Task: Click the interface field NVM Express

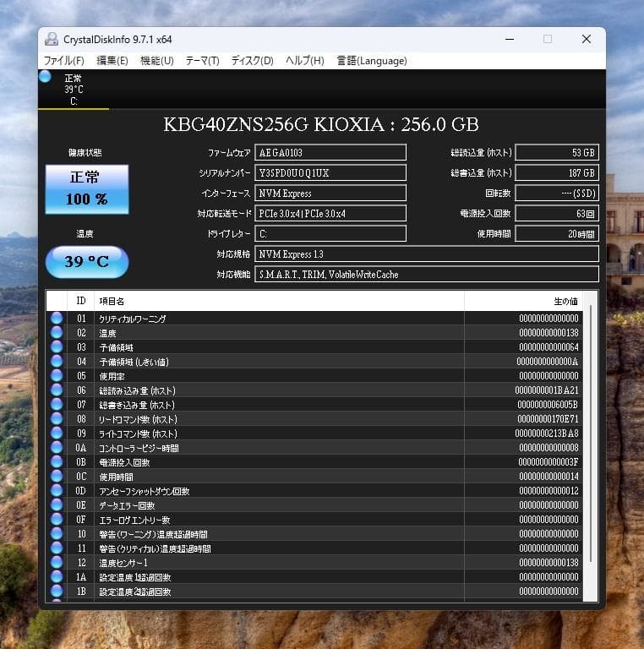Action: [x=330, y=193]
